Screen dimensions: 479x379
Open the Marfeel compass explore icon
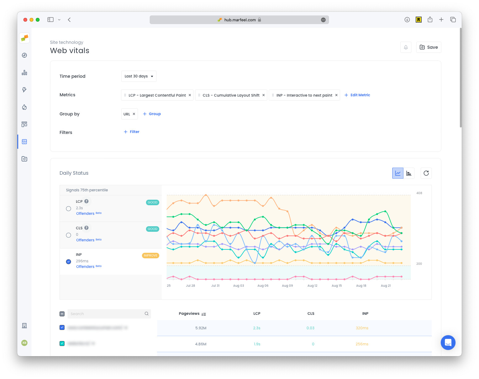click(24, 55)
